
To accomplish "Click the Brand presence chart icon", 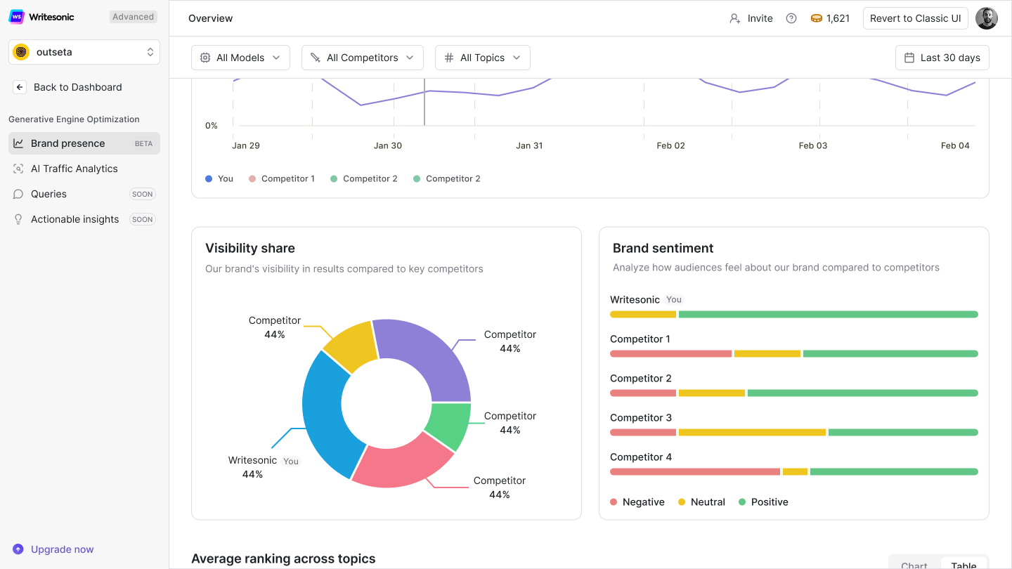I will point(19,143).
